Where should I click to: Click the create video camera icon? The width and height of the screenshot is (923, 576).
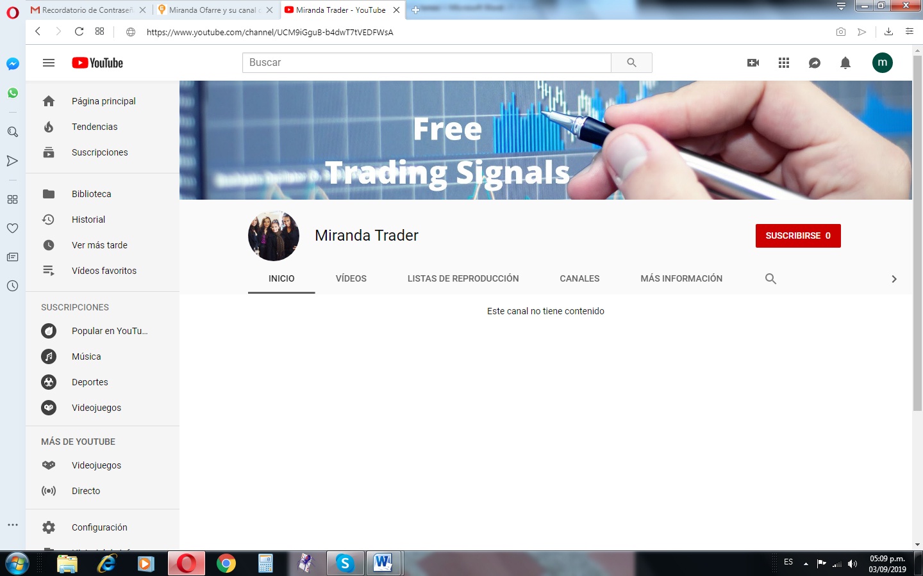tap(753, 63)
